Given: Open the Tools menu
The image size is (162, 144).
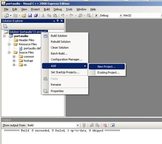Looking at the screenshot, I should pyautogui.click(x=69, y=9).
